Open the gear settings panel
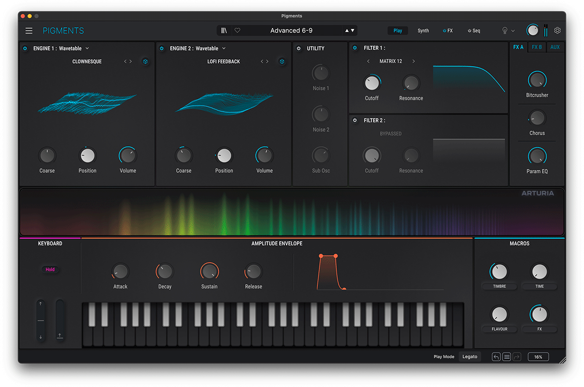Viewport: 584px width, 387px height. coord(558,31)
